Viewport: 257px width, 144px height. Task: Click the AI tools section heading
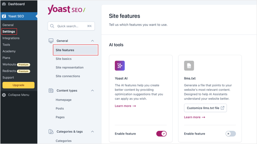click(116, 45)
